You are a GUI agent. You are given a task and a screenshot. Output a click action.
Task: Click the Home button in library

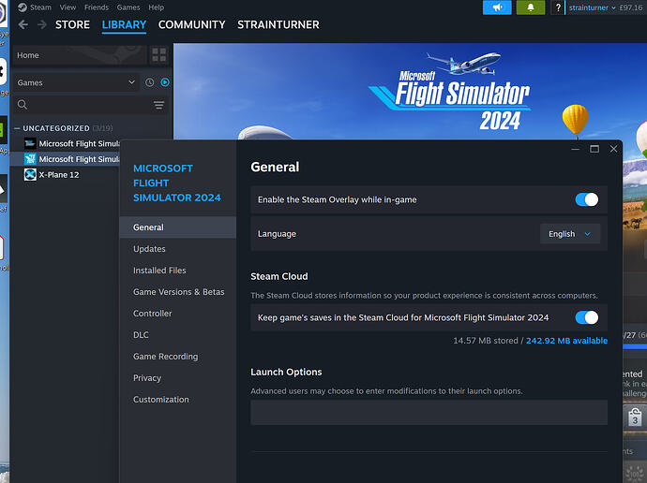(80, 55)
